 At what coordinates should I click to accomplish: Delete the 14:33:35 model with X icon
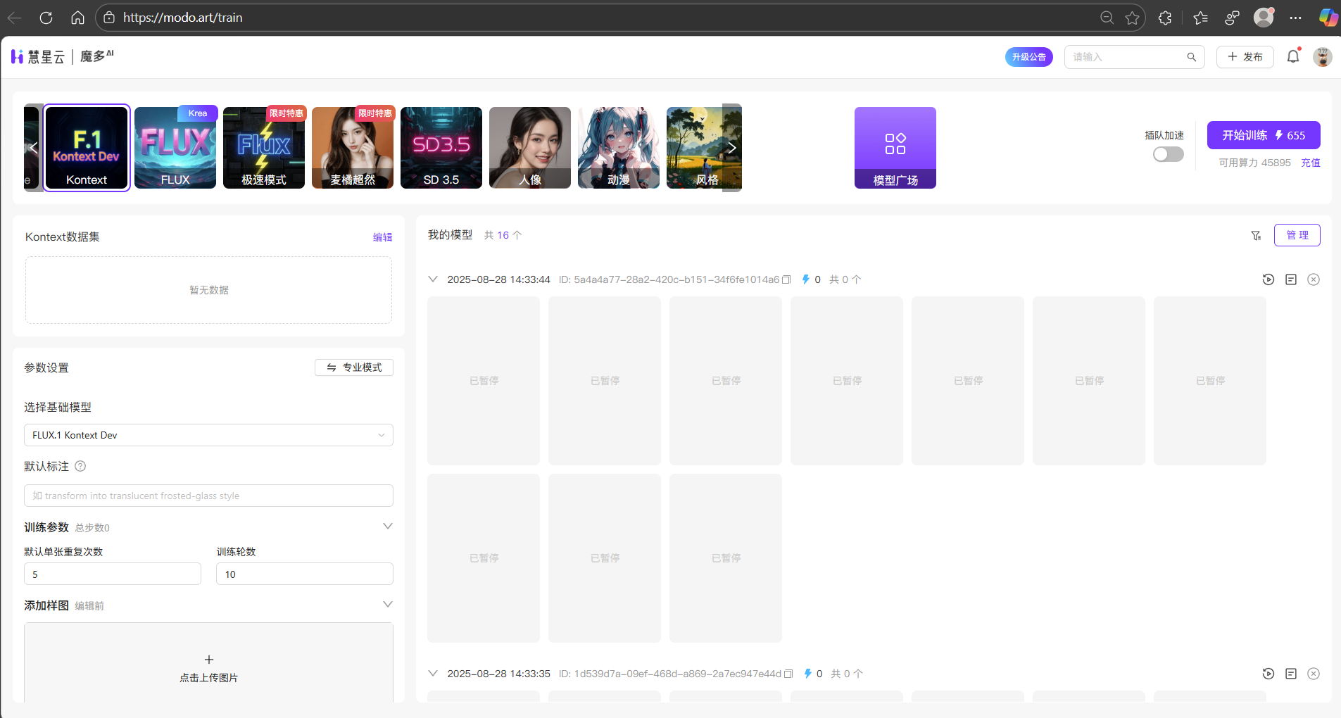click(x=1314, y=674)
